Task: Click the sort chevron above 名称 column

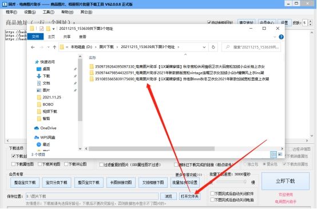Action: click(185, 54)
